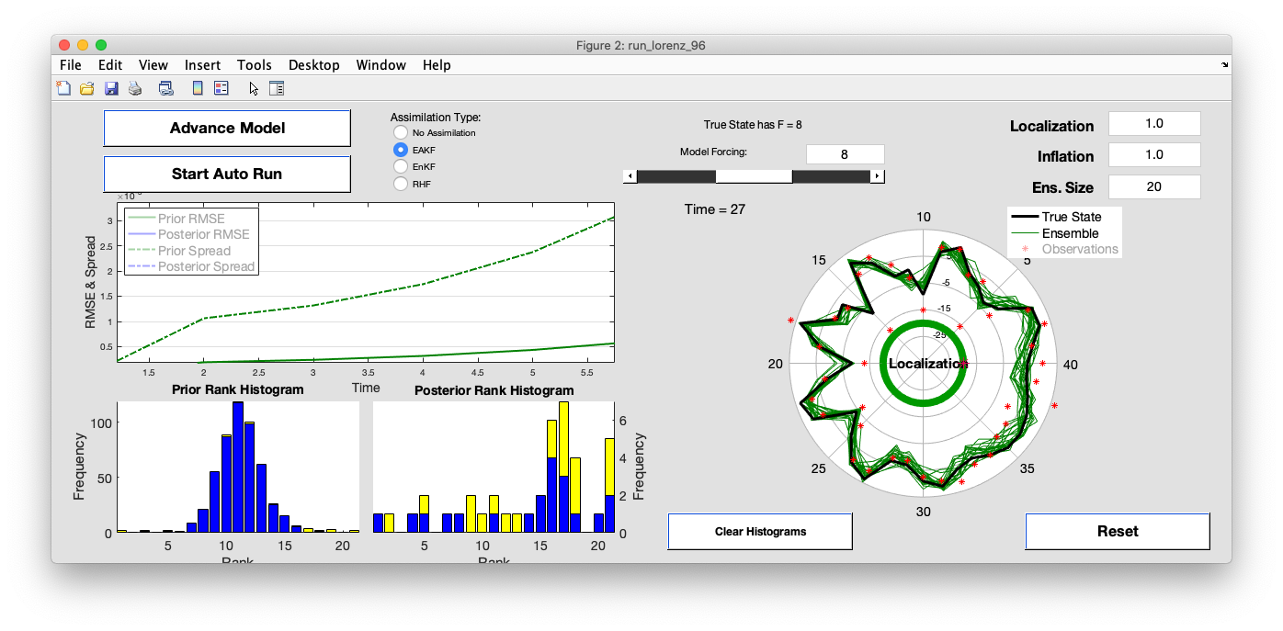
Task: Click the Model Forcing slider right arrow
Action: (878, 176)
